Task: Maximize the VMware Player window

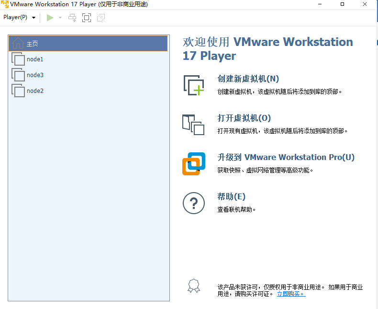Action: [342, 4]
